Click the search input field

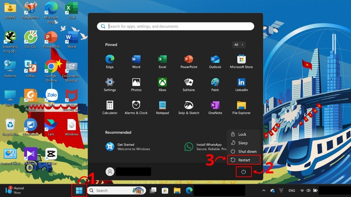click(175, 26)
